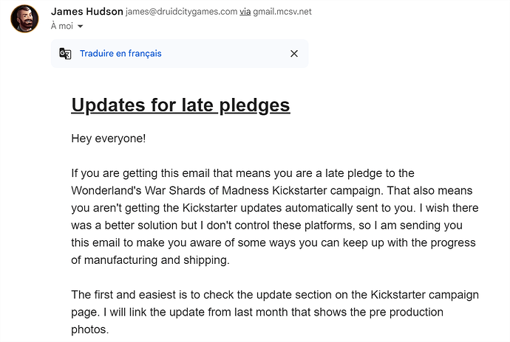Screen dimensions: 510x342
Task: Open the Updates for late pledges heading link
Action: point(180,105)
